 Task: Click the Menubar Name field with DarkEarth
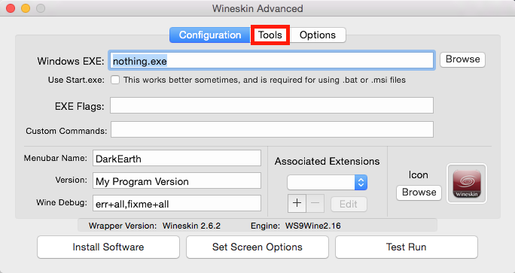pyautogui.click(x=177, y=158)
